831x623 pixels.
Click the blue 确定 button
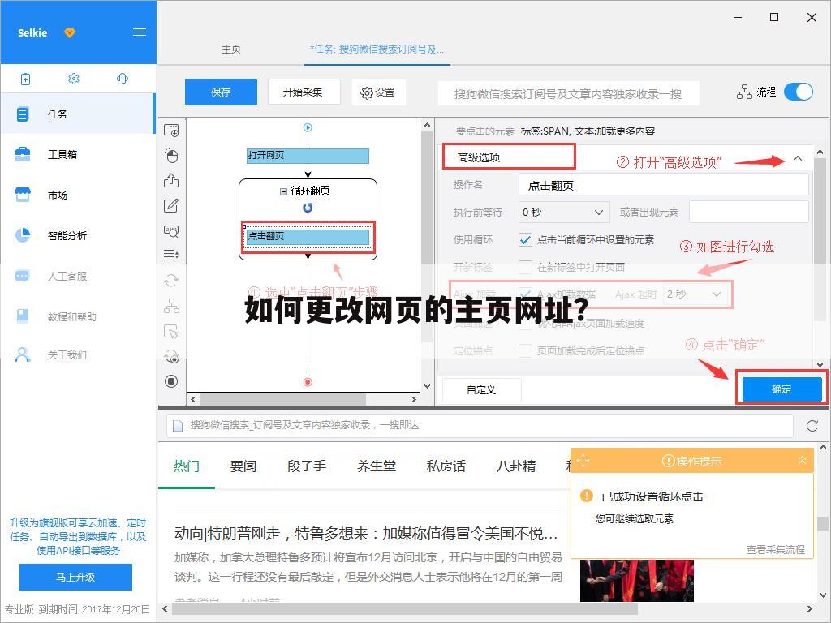(x=781, y=389)
